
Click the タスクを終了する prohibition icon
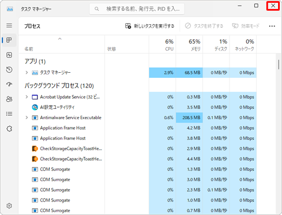[188, 26]
